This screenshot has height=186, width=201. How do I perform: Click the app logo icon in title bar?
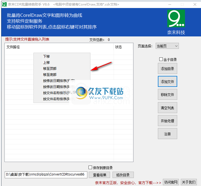(4, 4)
